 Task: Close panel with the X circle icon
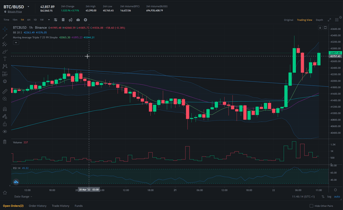click(340, 17)
